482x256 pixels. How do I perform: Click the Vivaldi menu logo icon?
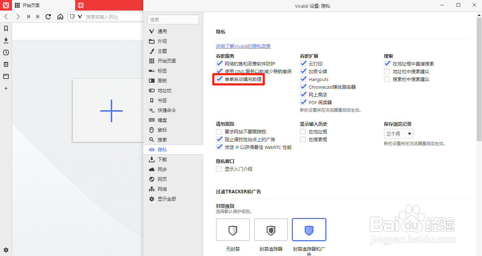pos(6,5)
